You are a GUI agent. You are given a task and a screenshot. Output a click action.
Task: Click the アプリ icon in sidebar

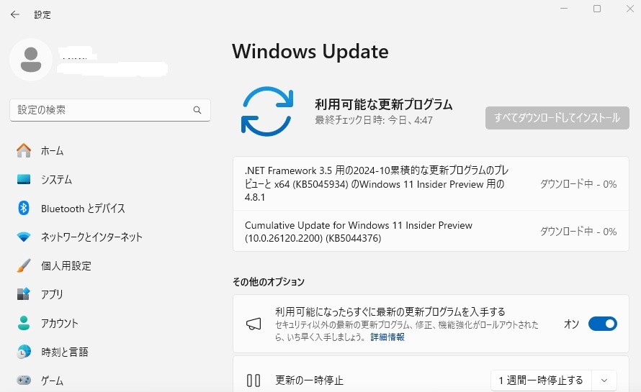(24, 294)
